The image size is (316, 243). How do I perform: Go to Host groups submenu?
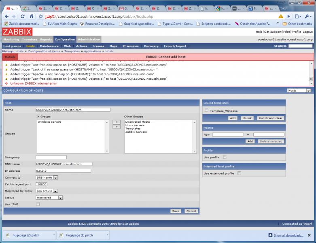coord(12,46)
